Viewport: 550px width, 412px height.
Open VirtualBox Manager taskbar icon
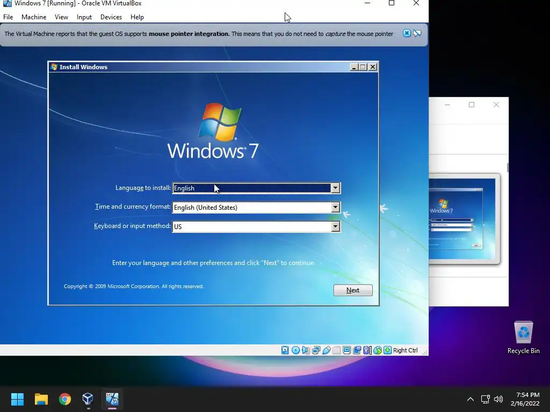tap(88, 399)
